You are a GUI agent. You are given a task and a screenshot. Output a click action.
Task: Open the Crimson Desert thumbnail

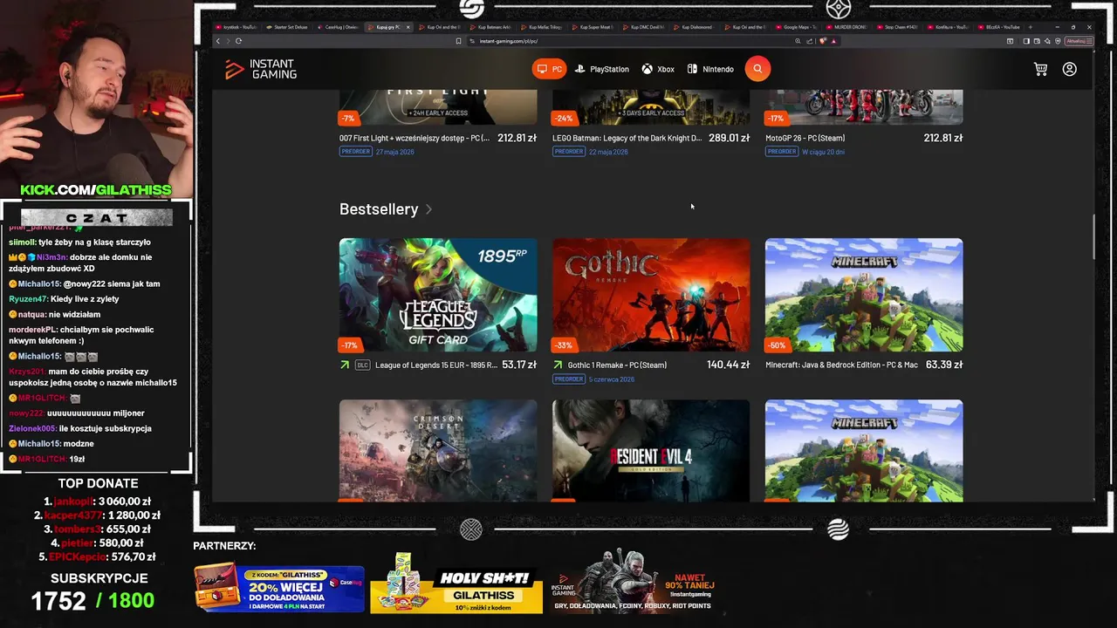click(x=438, y=450)
